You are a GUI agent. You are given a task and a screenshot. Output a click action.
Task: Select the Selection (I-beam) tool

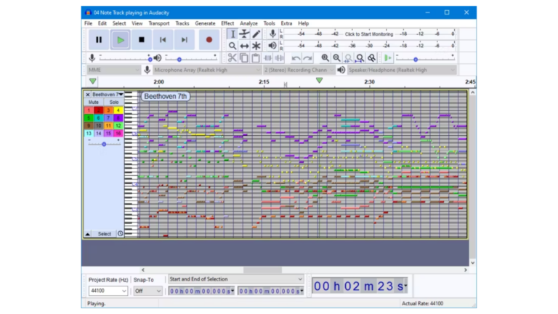pos(232,34)
